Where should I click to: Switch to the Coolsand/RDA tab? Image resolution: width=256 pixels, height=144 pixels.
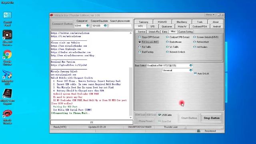[x=200, y=26]
